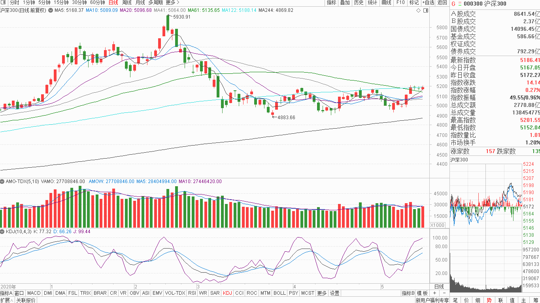Image resolution: width=540 pixels, height=303 pixels.
Task: Open 指标B selector
Action: 408,293
